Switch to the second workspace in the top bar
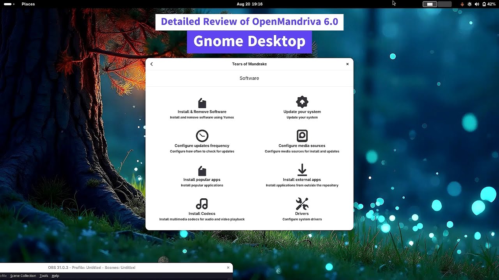 [x=444, y=4]
